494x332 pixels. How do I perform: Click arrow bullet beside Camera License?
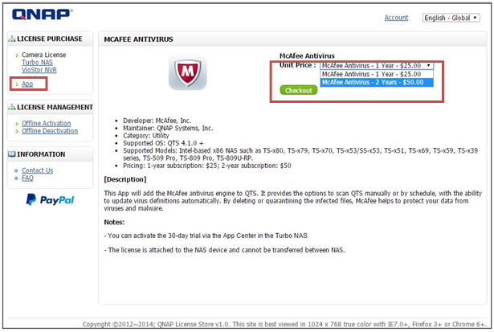pos(17,55)
